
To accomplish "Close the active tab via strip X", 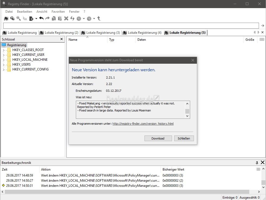I will [x=262, y=32].
